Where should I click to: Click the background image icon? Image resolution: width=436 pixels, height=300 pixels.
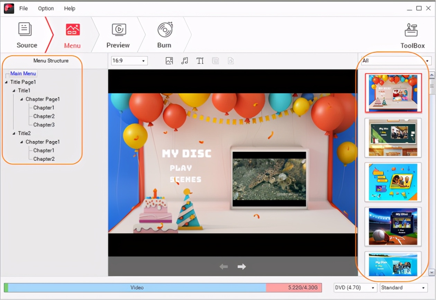coord(169,60)
